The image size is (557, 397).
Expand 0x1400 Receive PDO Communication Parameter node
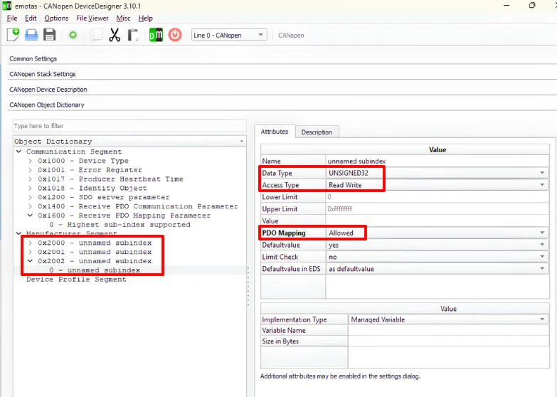30,206
